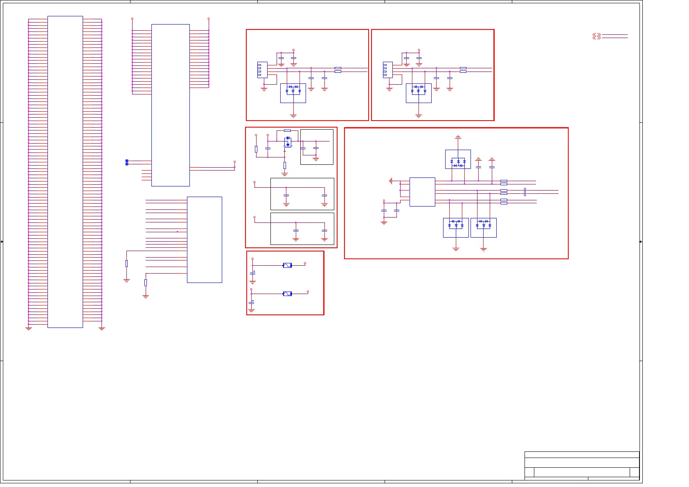Select the upper fuse symbol in the bottom red box
Screen dimensions: 689x487
287,265
